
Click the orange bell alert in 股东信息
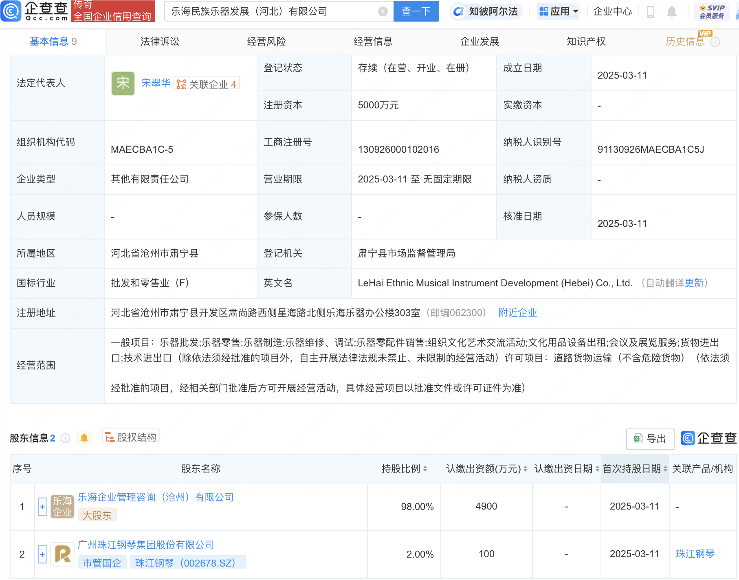(x=84, y=438)
